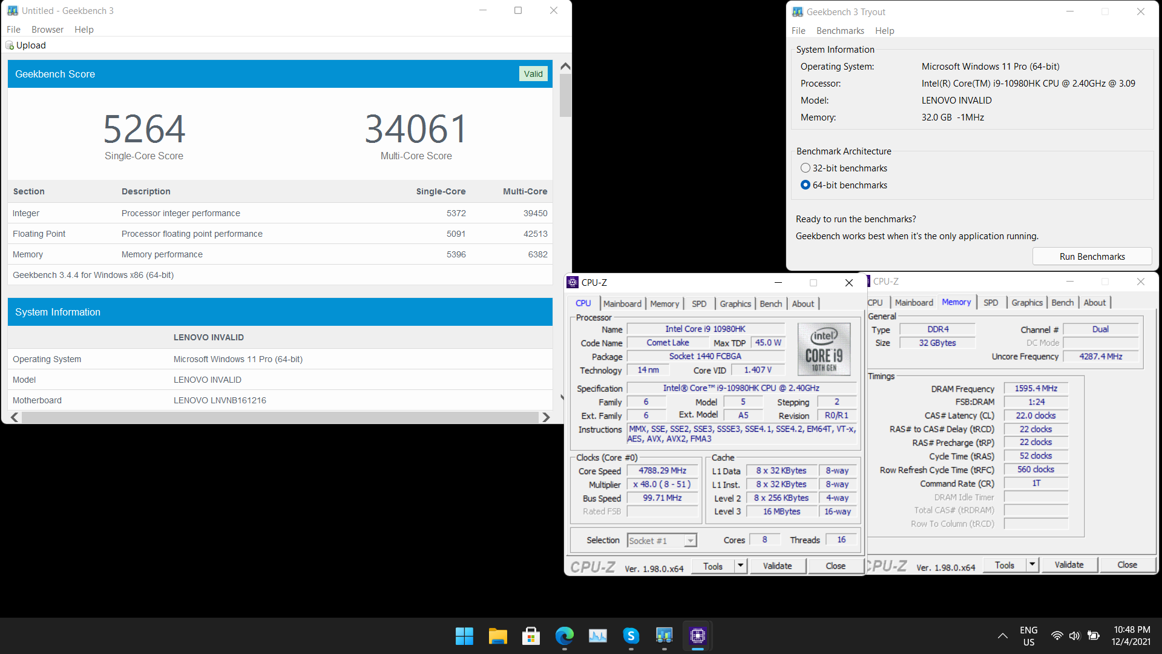1162x654 pixels.
Task: Open SPD tab in Memory CPU-Z window
Action: coord(991,303)
